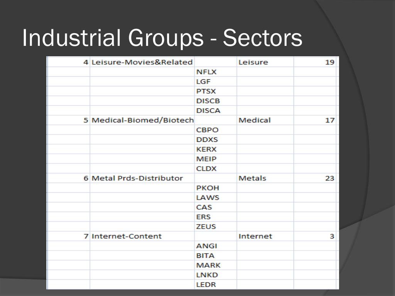Click the ZEUS ticker cell

coord(216,227)
